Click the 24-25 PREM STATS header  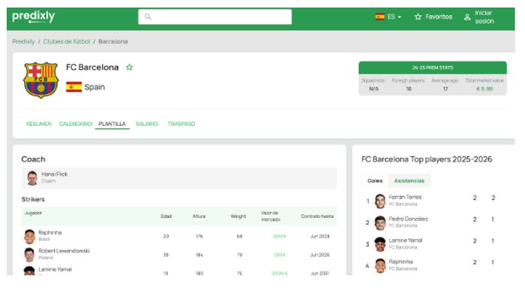click(x=433, y=67)
